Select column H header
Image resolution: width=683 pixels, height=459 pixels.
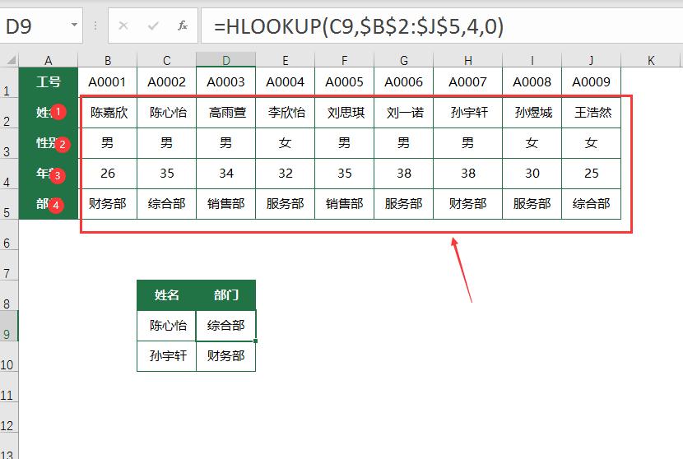[x=468, y=60]
